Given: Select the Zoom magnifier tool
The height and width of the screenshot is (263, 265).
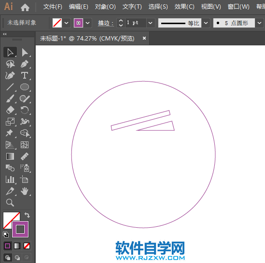Looking at the screenshot, I should (x=10, y=203).
